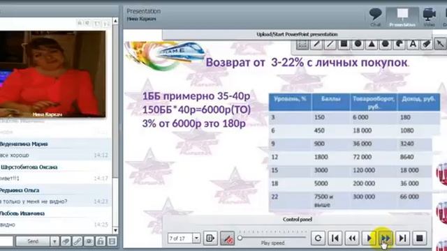Click the 'Уровень, %' table header
The height and width of the screenshot is (251, 447).
pos(290,102)
